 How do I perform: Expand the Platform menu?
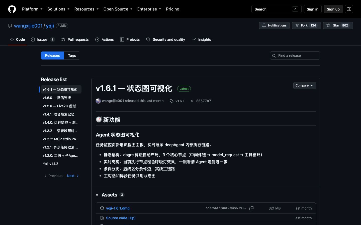click(x=32, y=9)
